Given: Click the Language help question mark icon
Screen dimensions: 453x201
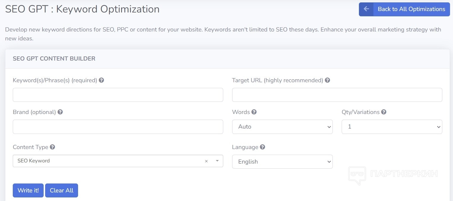Looking at the screenshot, I should point(262,147).
